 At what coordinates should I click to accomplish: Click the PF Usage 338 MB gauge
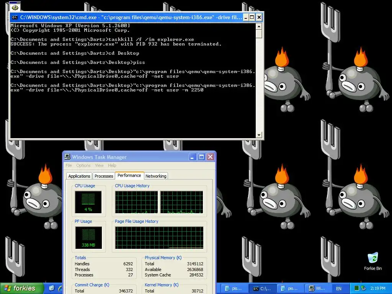click(x=88, y=237)
